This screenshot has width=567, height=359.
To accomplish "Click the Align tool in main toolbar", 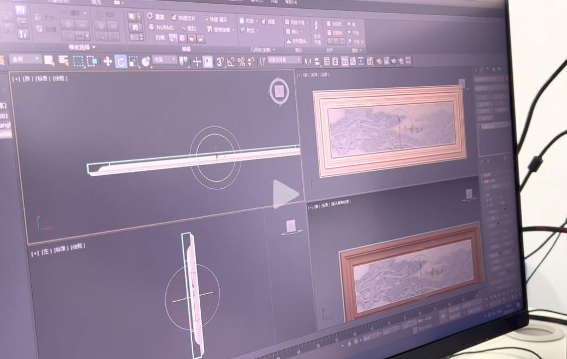I will pyautogui.click(x=317, y=62).
